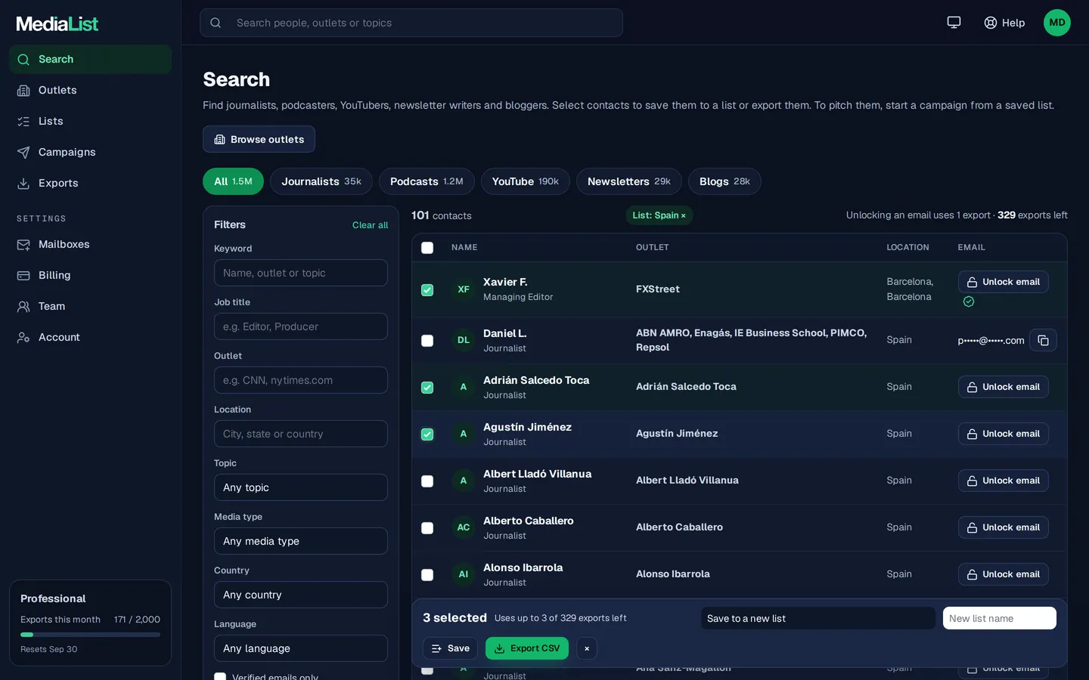Uncheck Xavier F.'s row checkbox
This screenshot has height=680, width=1089.
427,290
